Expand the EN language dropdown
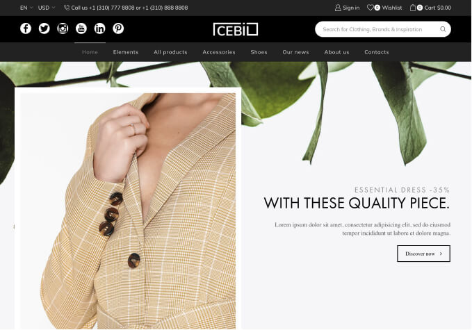Screen dimensions: 472x330 (x=26, y=8)
